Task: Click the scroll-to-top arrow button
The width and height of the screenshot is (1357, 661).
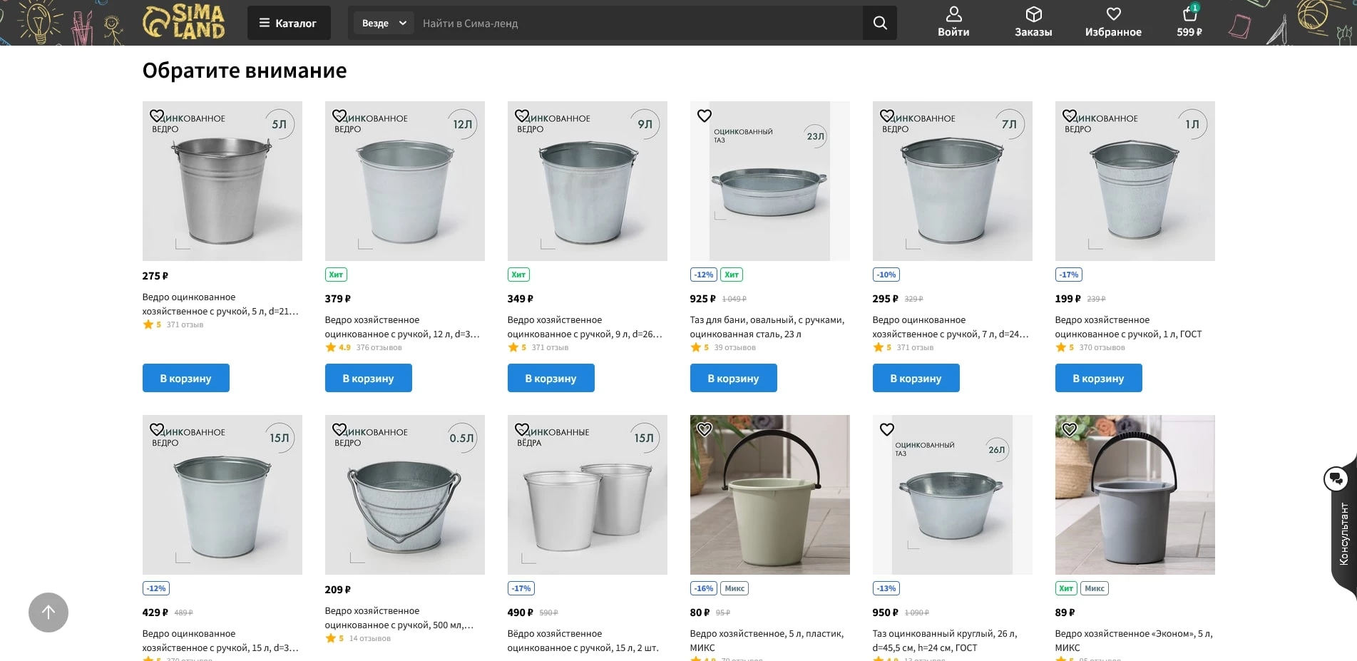Action: [x=48, y=613]
